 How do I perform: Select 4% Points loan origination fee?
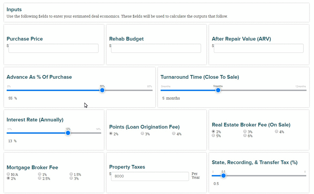174,133
